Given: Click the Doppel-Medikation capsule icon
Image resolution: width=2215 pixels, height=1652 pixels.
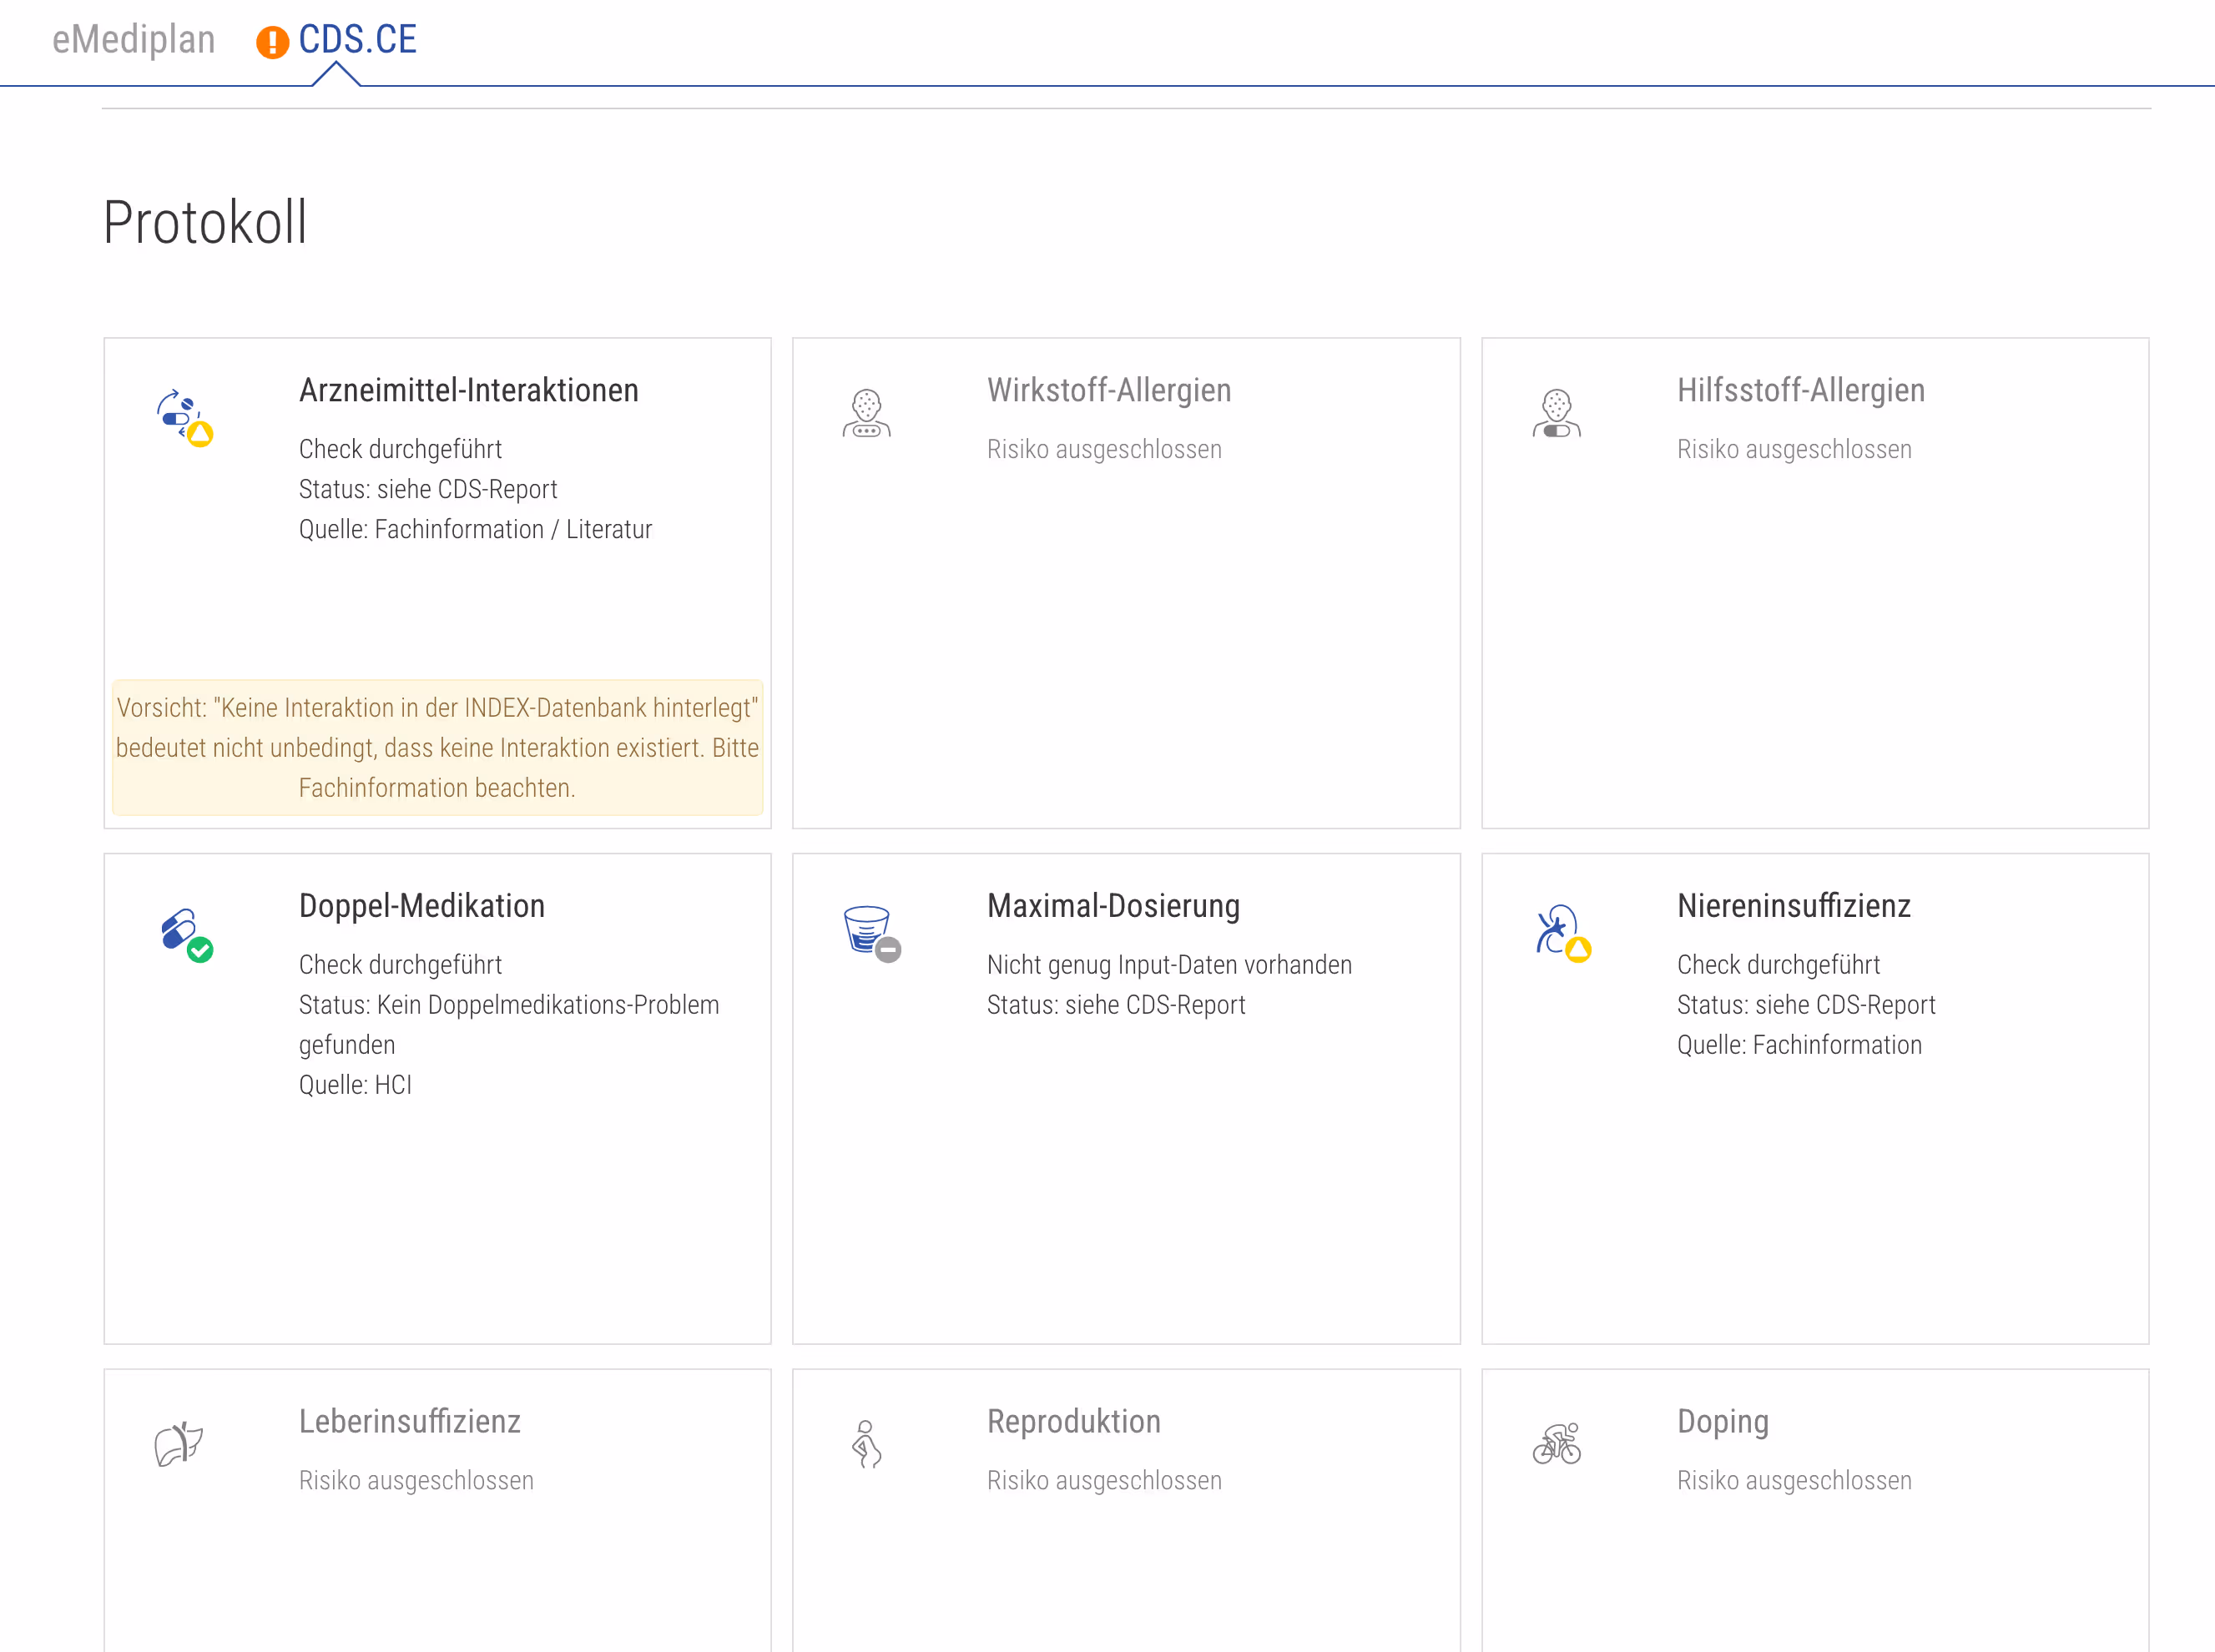Looking at the screenshot, I should 185,934.
